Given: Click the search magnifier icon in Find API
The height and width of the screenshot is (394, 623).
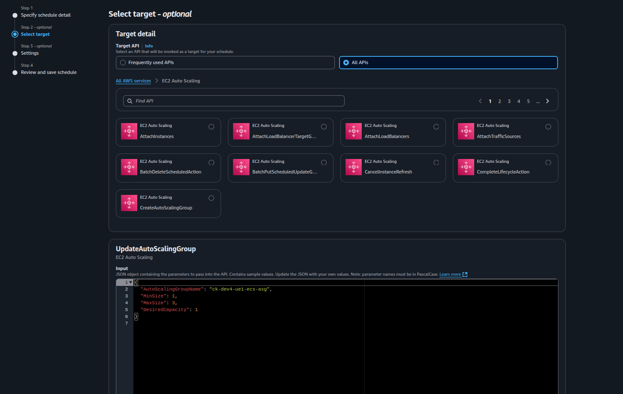Looking at the screenshot, I should [130, 101].
